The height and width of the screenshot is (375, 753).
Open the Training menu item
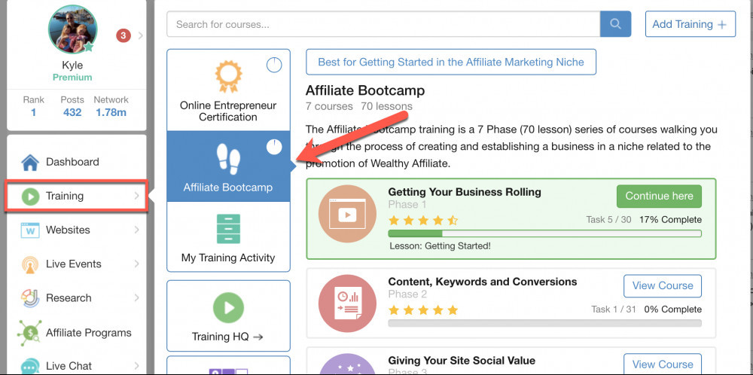75,196
